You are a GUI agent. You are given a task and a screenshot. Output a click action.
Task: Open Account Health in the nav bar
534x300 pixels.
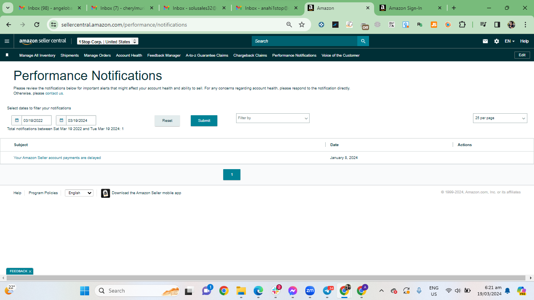(x=129, y=55)
